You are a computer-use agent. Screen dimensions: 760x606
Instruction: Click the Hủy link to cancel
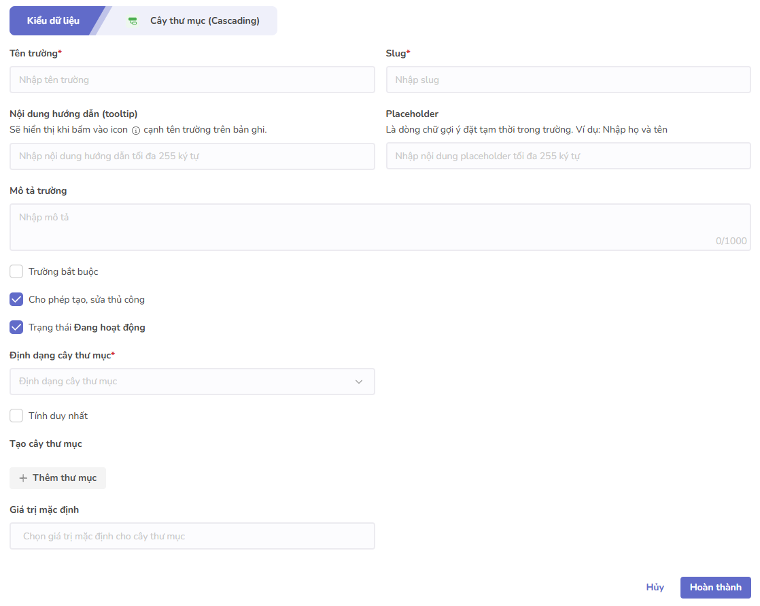[x=655, y=588]
